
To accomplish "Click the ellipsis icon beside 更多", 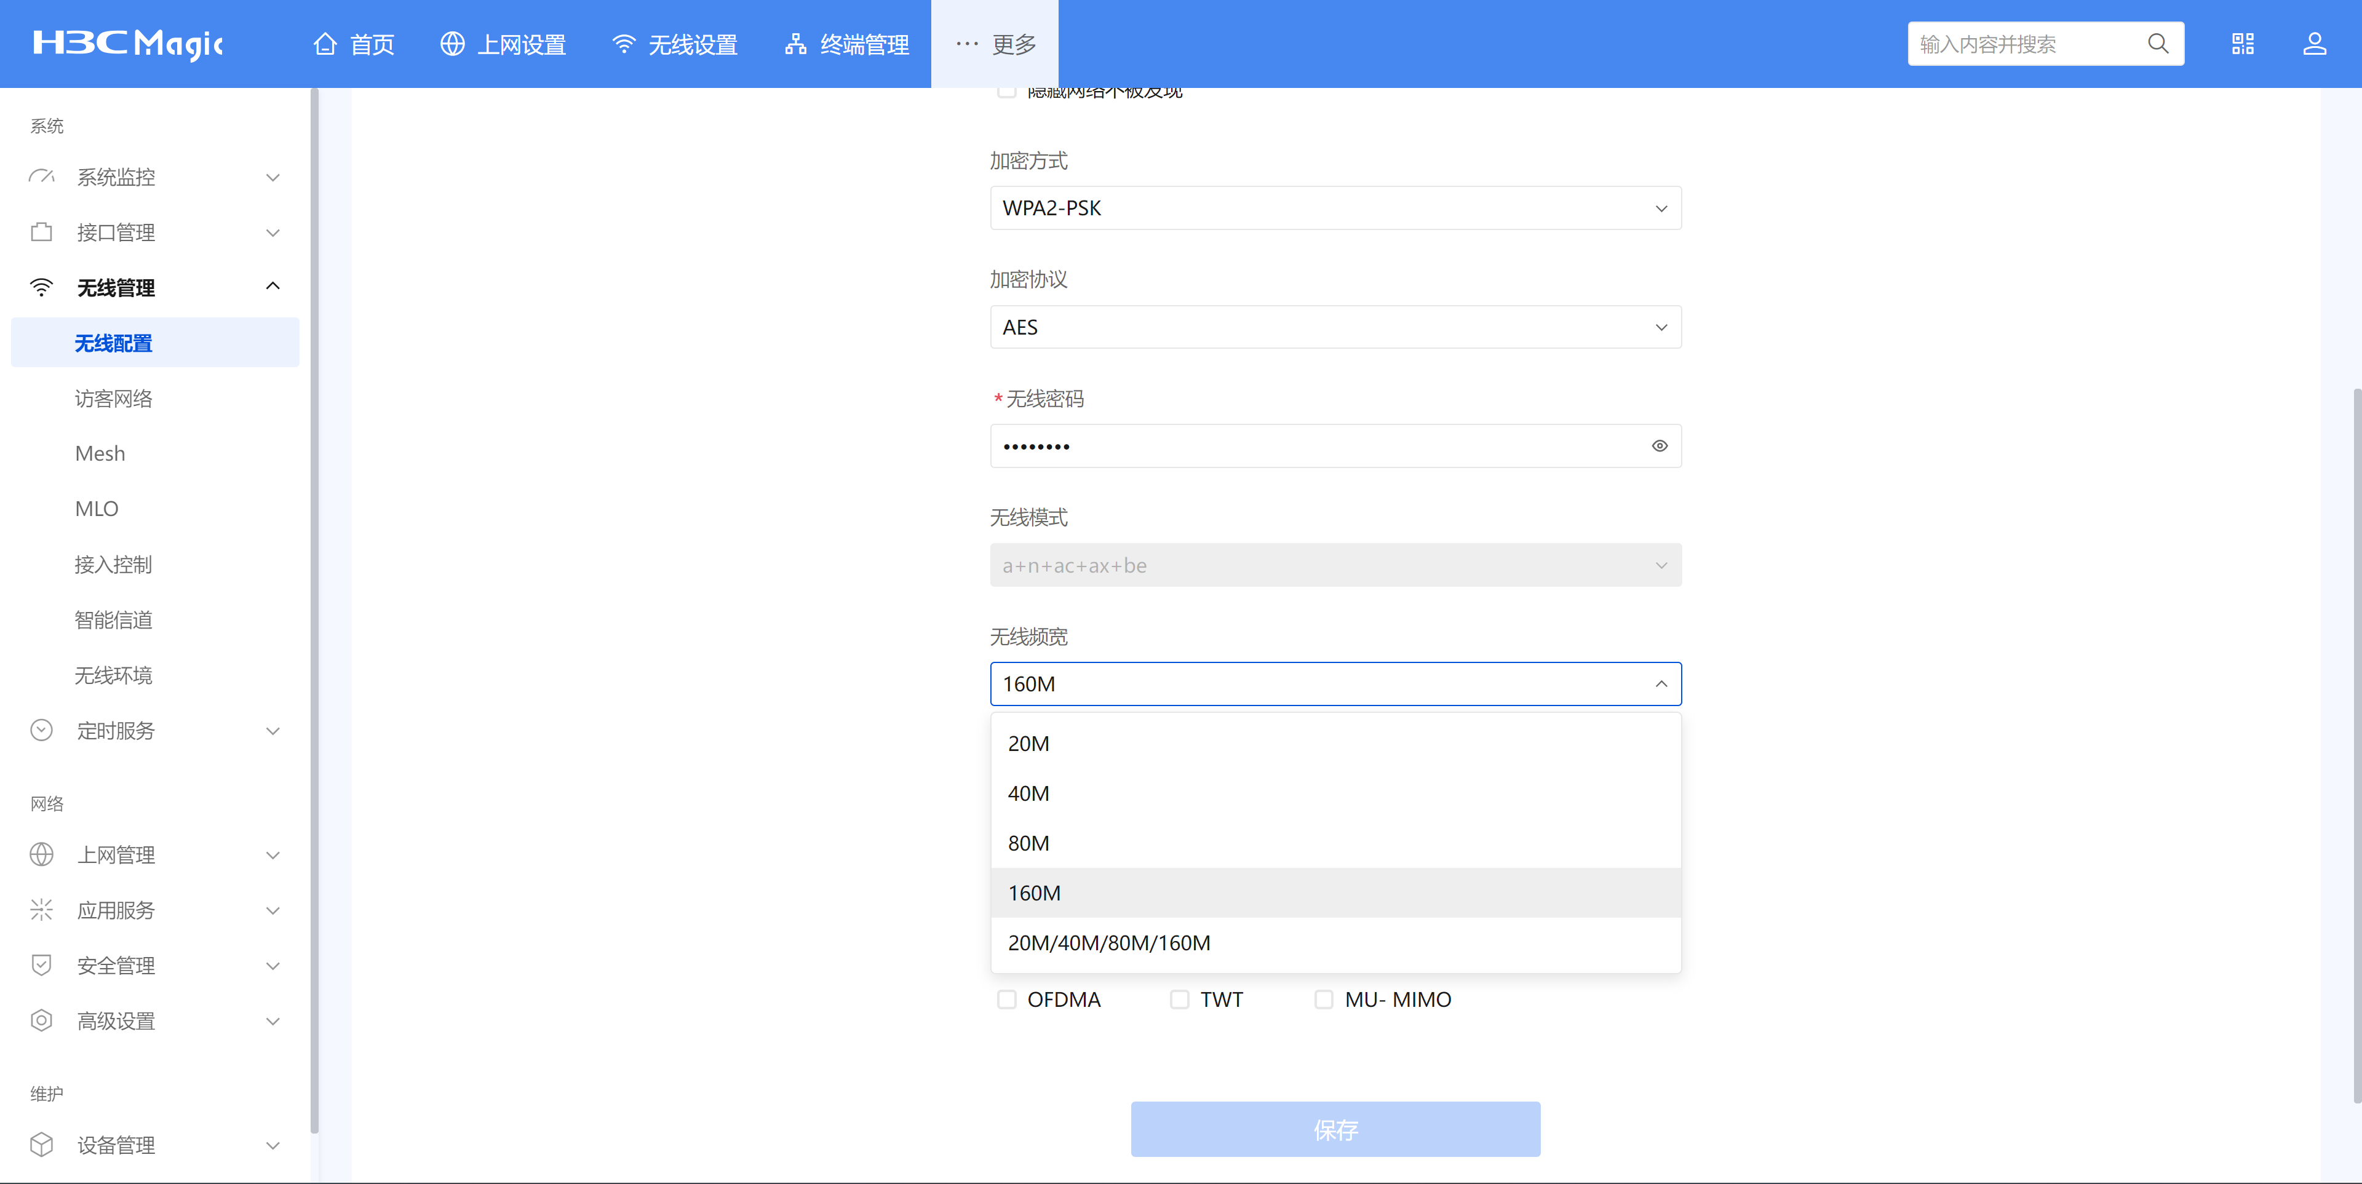I will pos(966,44).
